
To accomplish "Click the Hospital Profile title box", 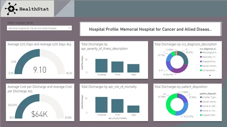I will (x=150, y=29).
